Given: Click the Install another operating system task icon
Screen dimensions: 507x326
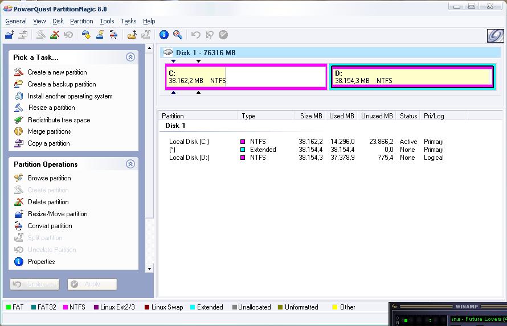Looking at the screenshot, I should pyautogui.click(x=19, y=96).
